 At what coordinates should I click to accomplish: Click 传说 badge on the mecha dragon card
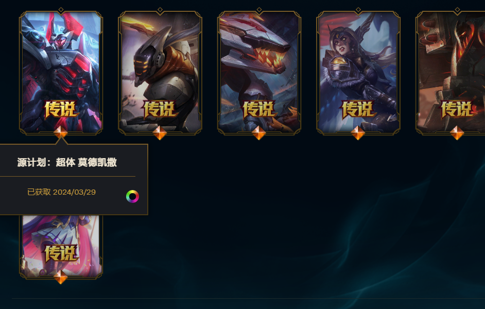click(x=259, y=109)
